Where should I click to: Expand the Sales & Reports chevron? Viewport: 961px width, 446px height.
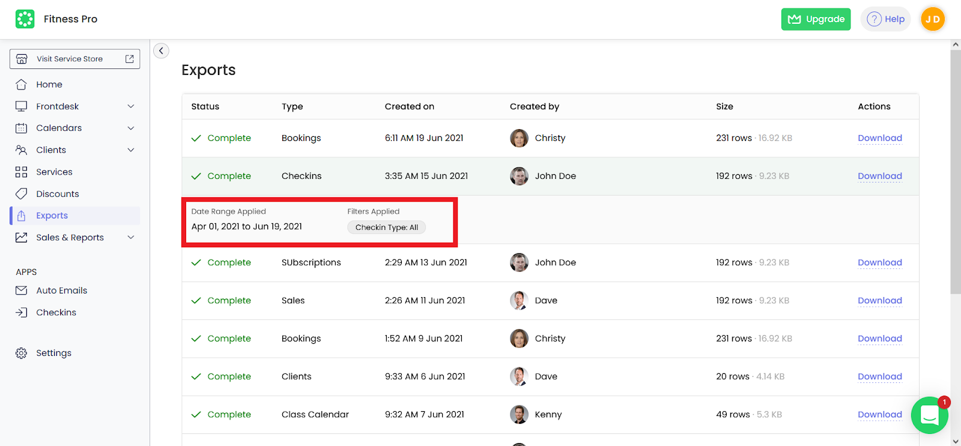pyautogui.click(x=131, y=238)
